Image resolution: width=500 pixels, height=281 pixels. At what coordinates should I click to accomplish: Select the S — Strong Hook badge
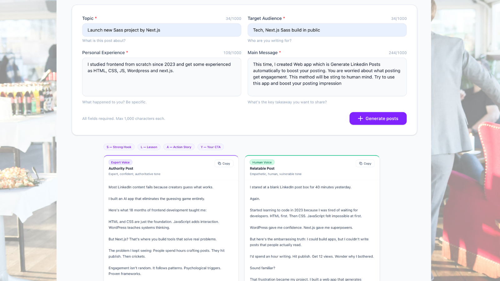[119, 147]
